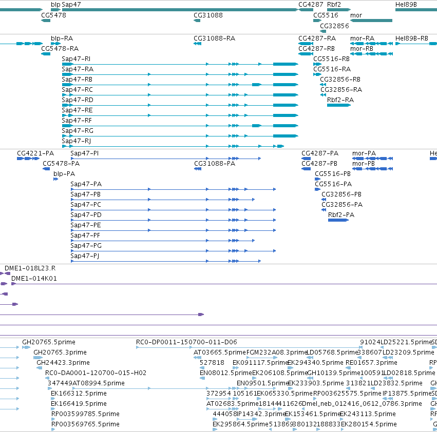Select transcript CG31088-RA
Viewport: 437px width, 432px height.
click(x=198, y=44)
